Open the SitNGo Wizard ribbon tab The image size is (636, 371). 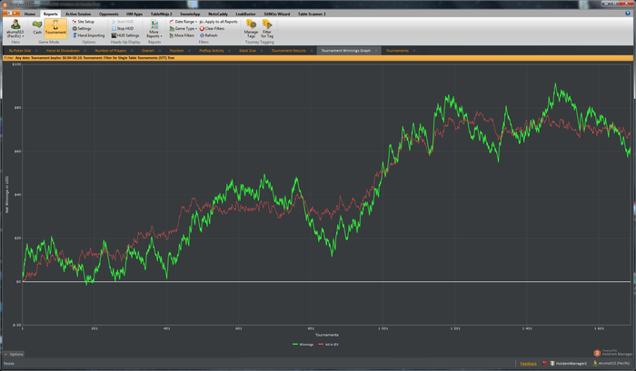click(x=277, y=14)
